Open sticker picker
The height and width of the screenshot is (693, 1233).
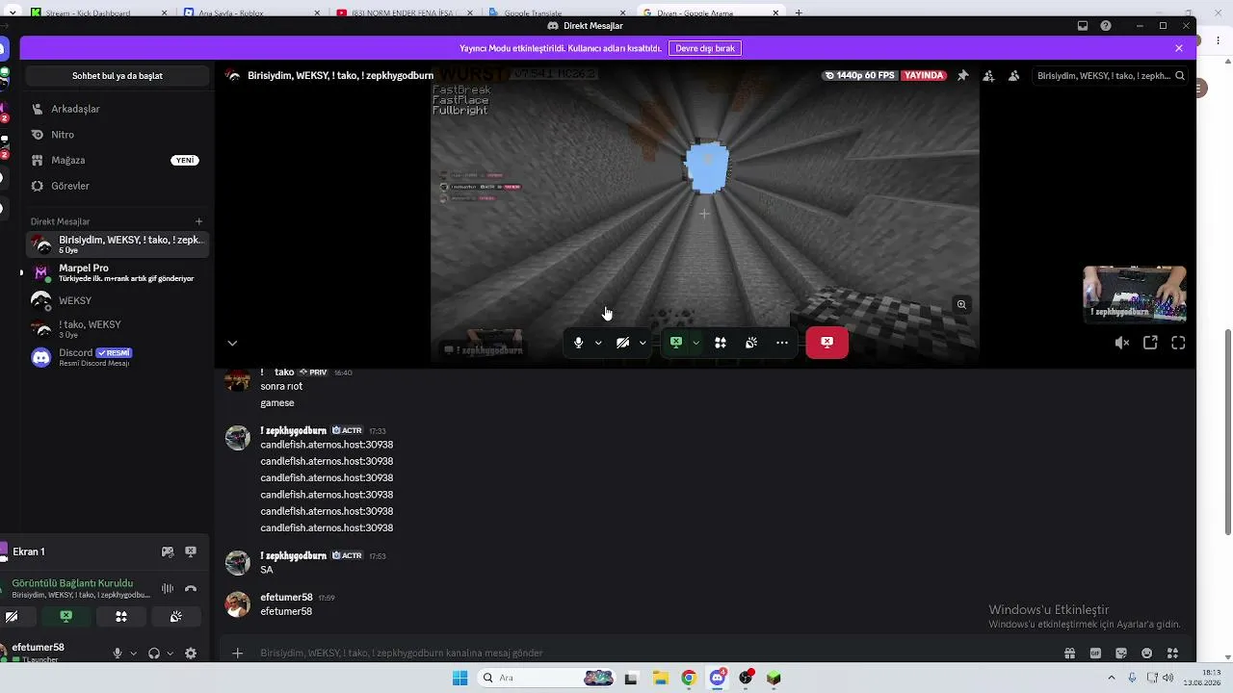point(1120,653)
